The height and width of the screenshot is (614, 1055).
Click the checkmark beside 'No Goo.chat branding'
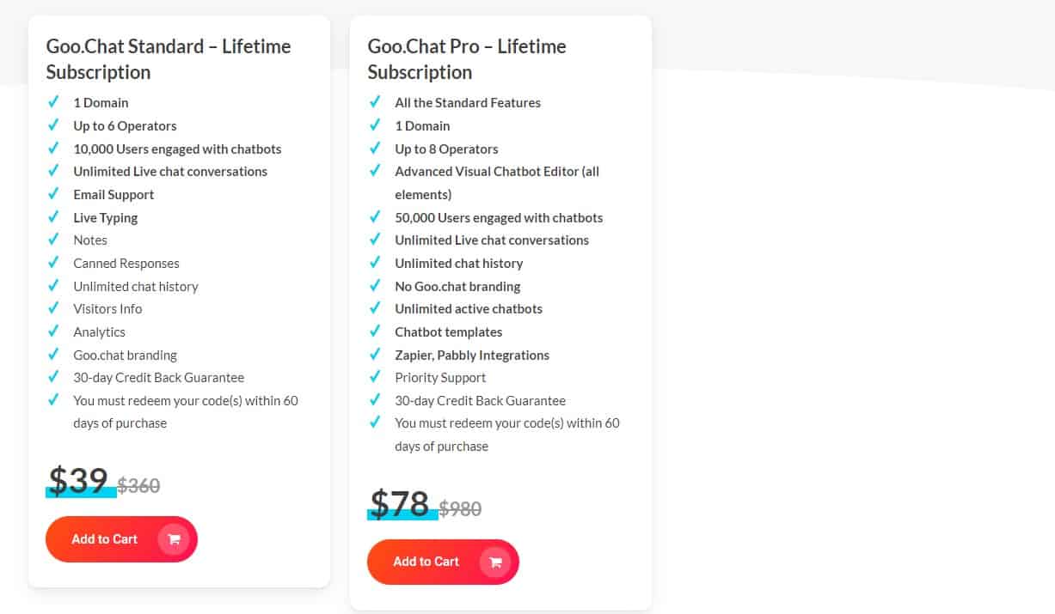pos(375,286)
